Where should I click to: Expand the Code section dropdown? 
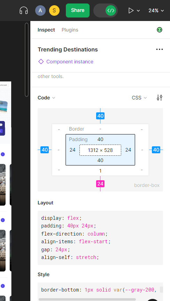(x=46, y=98)
